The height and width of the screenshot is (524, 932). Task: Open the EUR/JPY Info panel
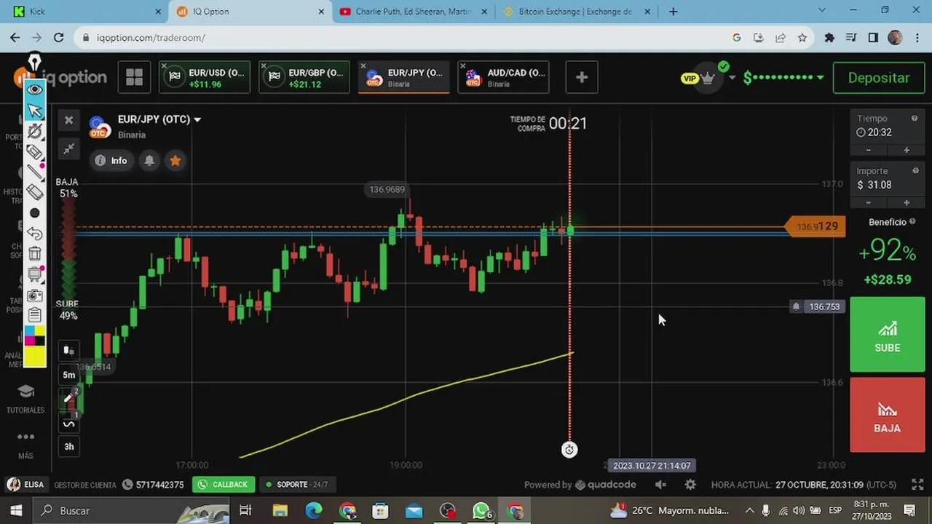(x=111, y=161)
